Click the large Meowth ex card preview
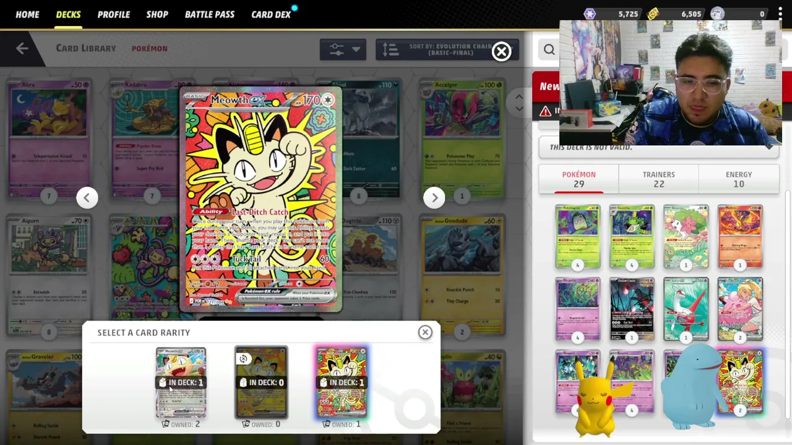 point(260,200)
